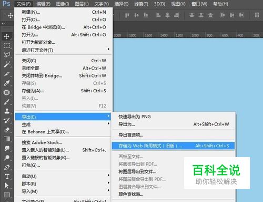Select the Eyedropper tool
Image resolution: width=263 pixels, height=202 pixels.
tap(7, 83)
